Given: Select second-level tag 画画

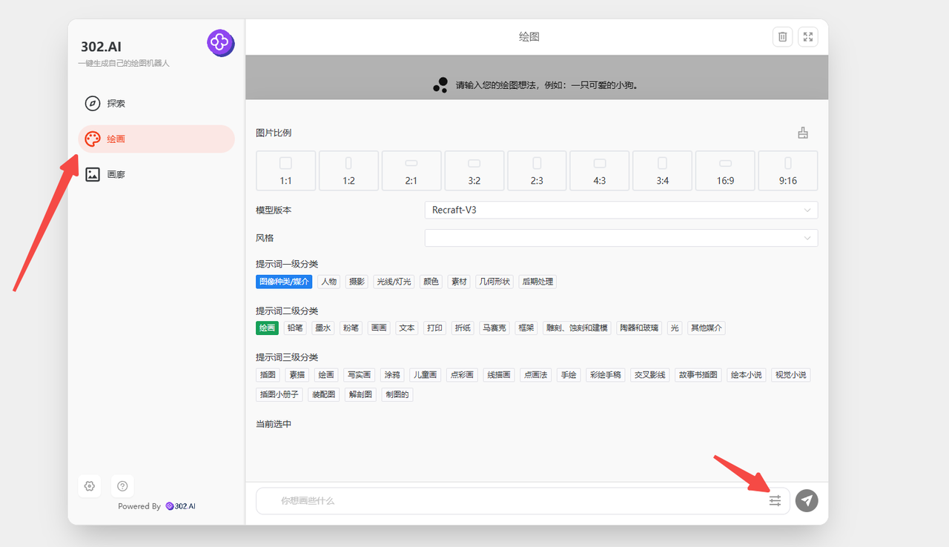Looking at the screenshot, I should (x=379, y=328).
